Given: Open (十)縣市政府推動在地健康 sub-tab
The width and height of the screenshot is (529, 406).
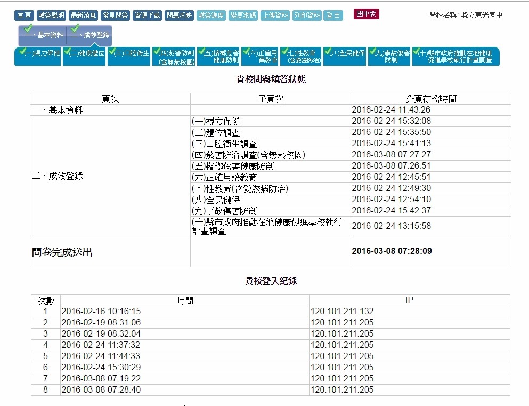Looking at the screenshot, I should tap(456, 56).
